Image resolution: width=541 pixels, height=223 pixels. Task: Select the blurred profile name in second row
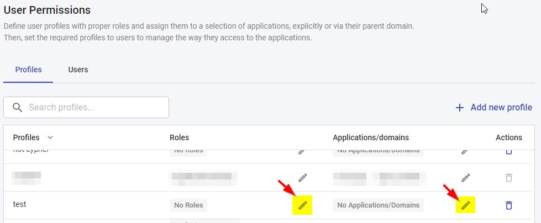tap(27, 177)
